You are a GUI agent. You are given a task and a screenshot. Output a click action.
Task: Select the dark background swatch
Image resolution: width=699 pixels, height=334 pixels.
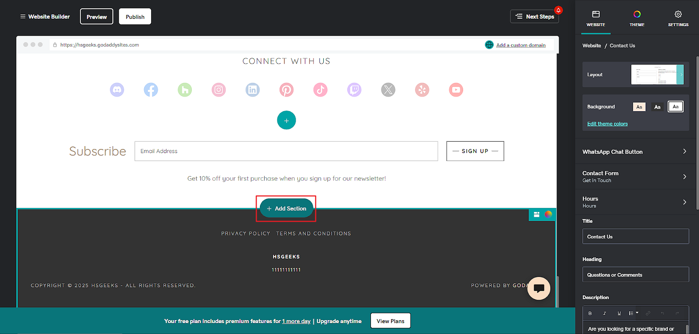pos(657,107)
